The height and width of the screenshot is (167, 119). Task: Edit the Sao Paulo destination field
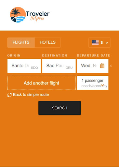coord(59,66)
